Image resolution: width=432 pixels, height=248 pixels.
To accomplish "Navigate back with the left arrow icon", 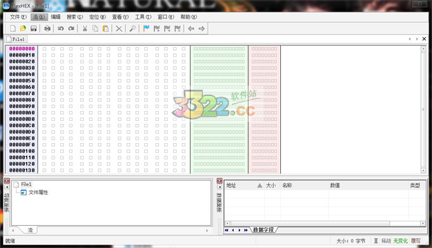I will click(x=191, y=29).
